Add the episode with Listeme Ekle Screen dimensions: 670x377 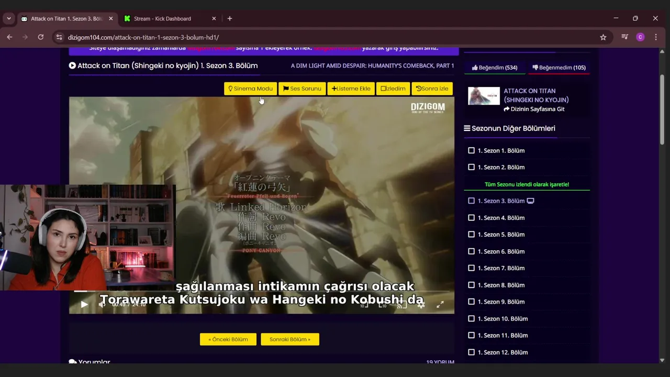pyautogui.click(x=351, y=88)
